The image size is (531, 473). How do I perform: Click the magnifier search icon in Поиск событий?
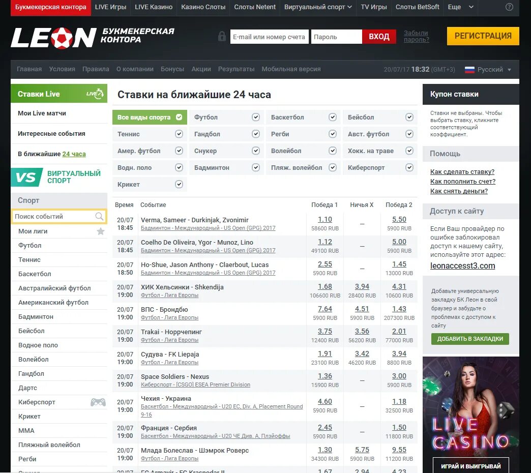[99, 216]
